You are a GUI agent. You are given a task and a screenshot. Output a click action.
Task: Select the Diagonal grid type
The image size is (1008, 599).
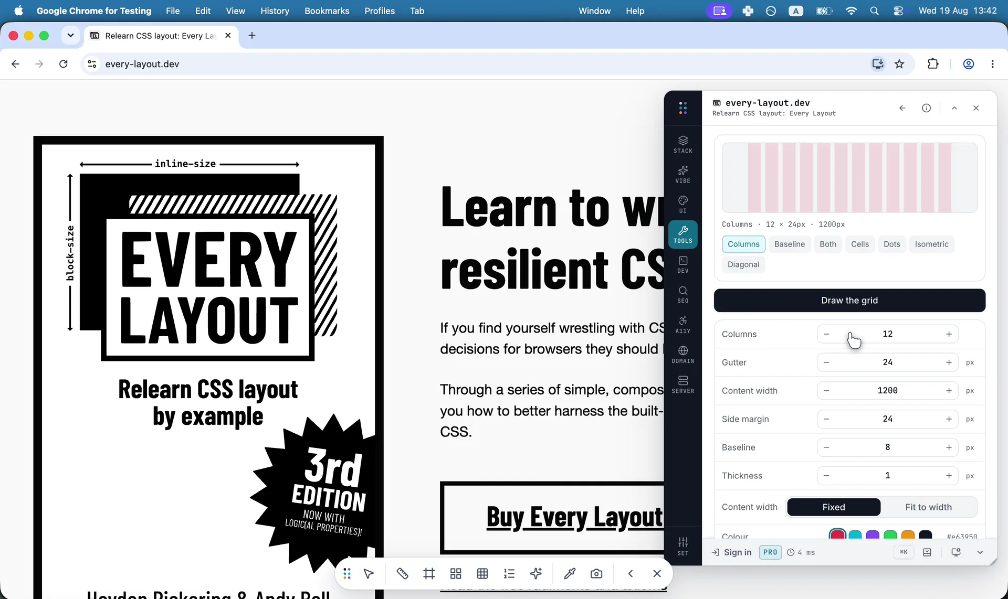click(x=743, y=264)
